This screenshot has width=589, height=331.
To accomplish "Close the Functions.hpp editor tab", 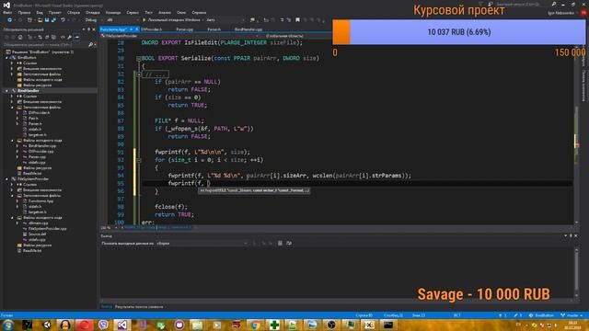I will pyautogui.click(x=137, y=29).
